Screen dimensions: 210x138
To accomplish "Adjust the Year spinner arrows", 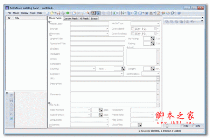I will coord(123,69).
